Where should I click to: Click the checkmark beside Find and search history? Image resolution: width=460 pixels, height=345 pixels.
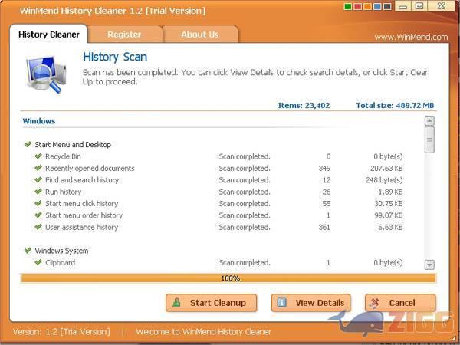click(38, 180)
